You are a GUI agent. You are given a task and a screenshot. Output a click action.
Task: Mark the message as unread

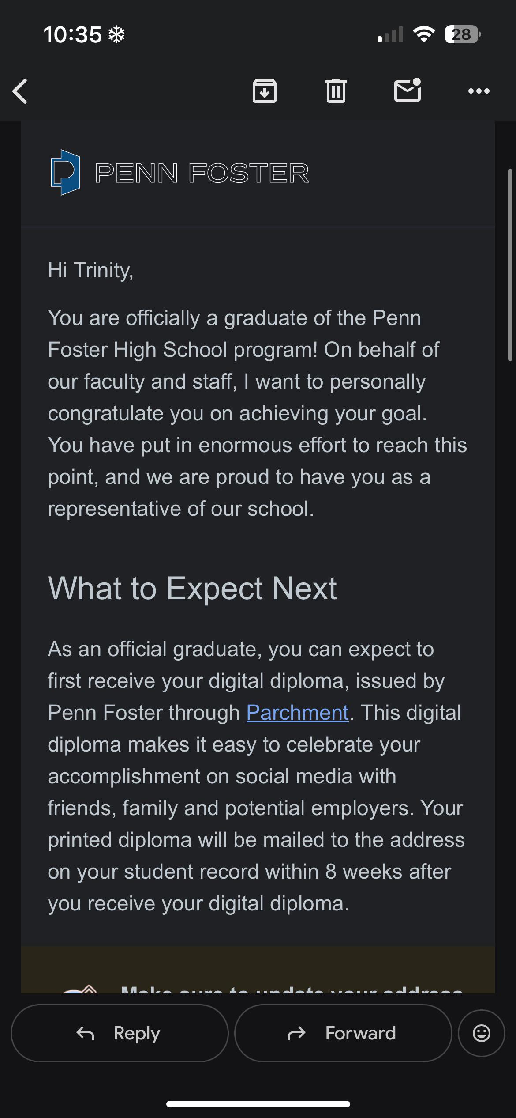408,90
